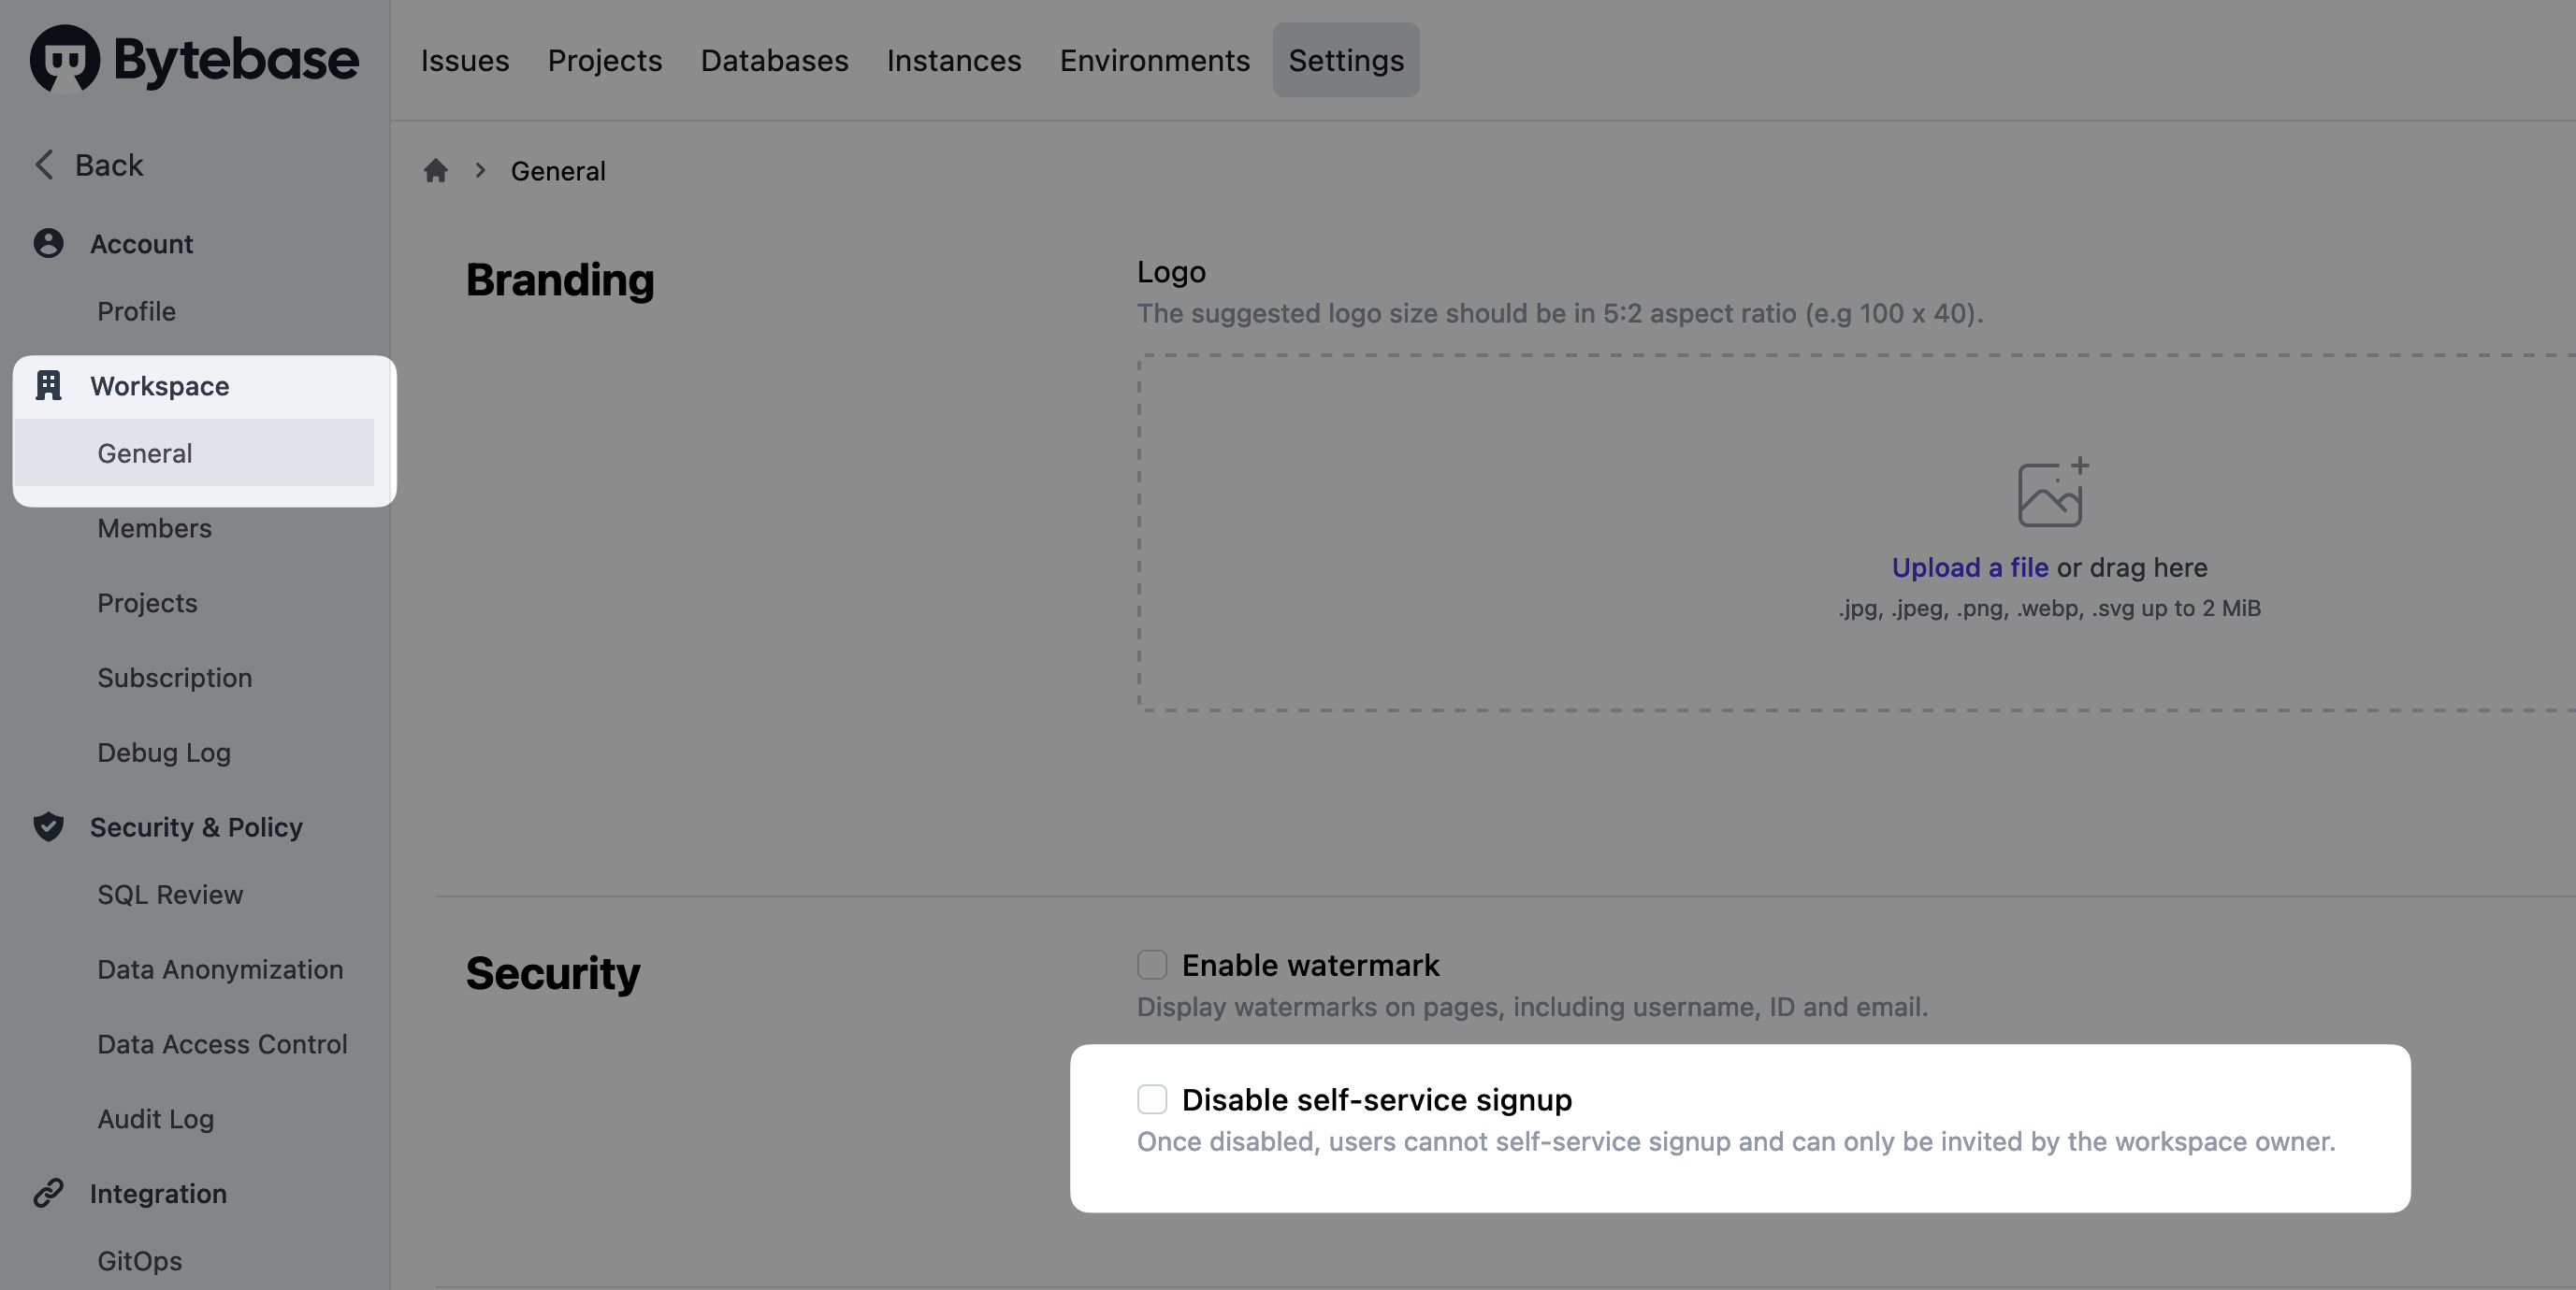Click the image placeholder icon in Logo uploader

point(2051,491)
